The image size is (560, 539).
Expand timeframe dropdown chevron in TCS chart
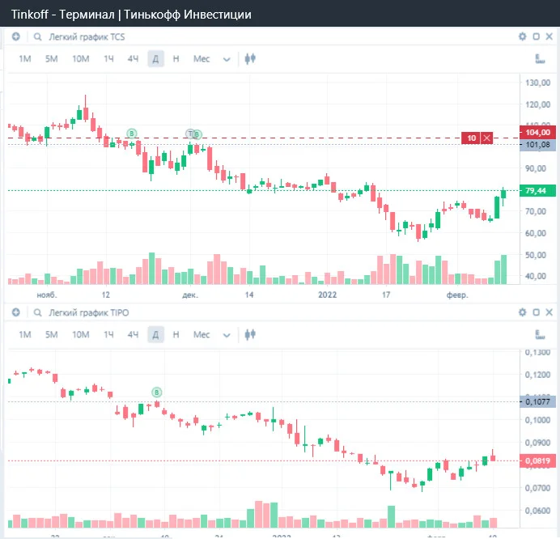tap(227, 59)
